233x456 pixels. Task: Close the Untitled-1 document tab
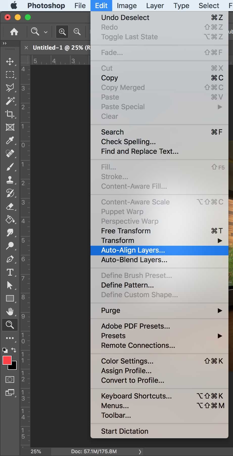26,47
